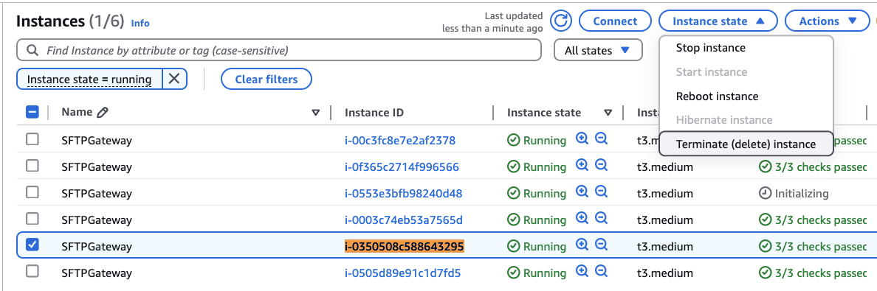Open instance link i-00c3fc8e7e2af2378
Image resolution: width=877 pixels, height=291 pixels.
click(400, 140)
